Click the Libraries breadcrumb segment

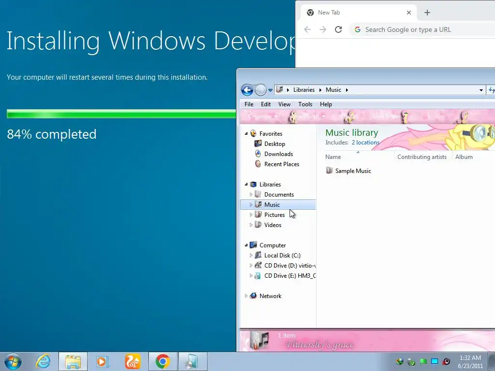(304, 90)
